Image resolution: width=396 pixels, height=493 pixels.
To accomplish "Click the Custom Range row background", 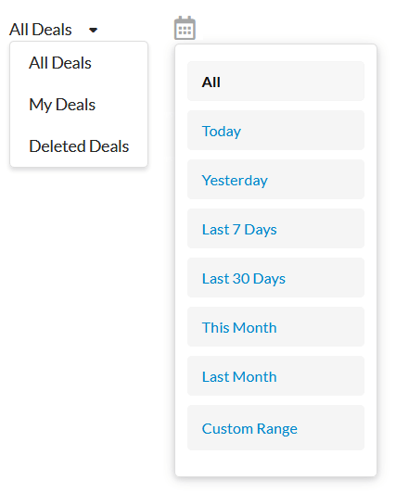I will click(275, 427).
